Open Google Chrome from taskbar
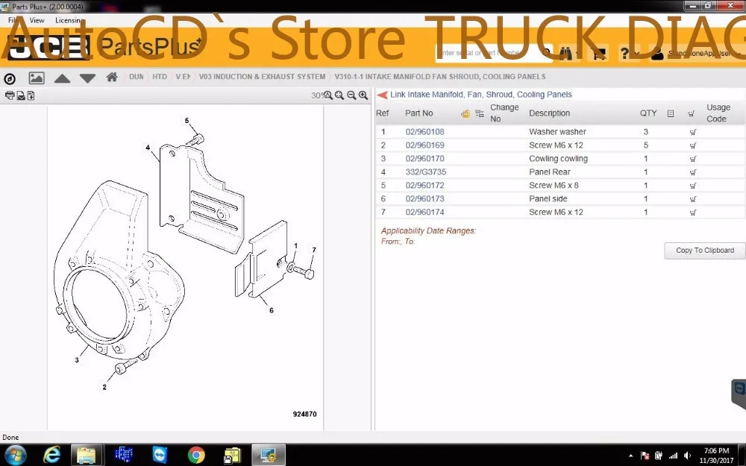 [196, 455]
